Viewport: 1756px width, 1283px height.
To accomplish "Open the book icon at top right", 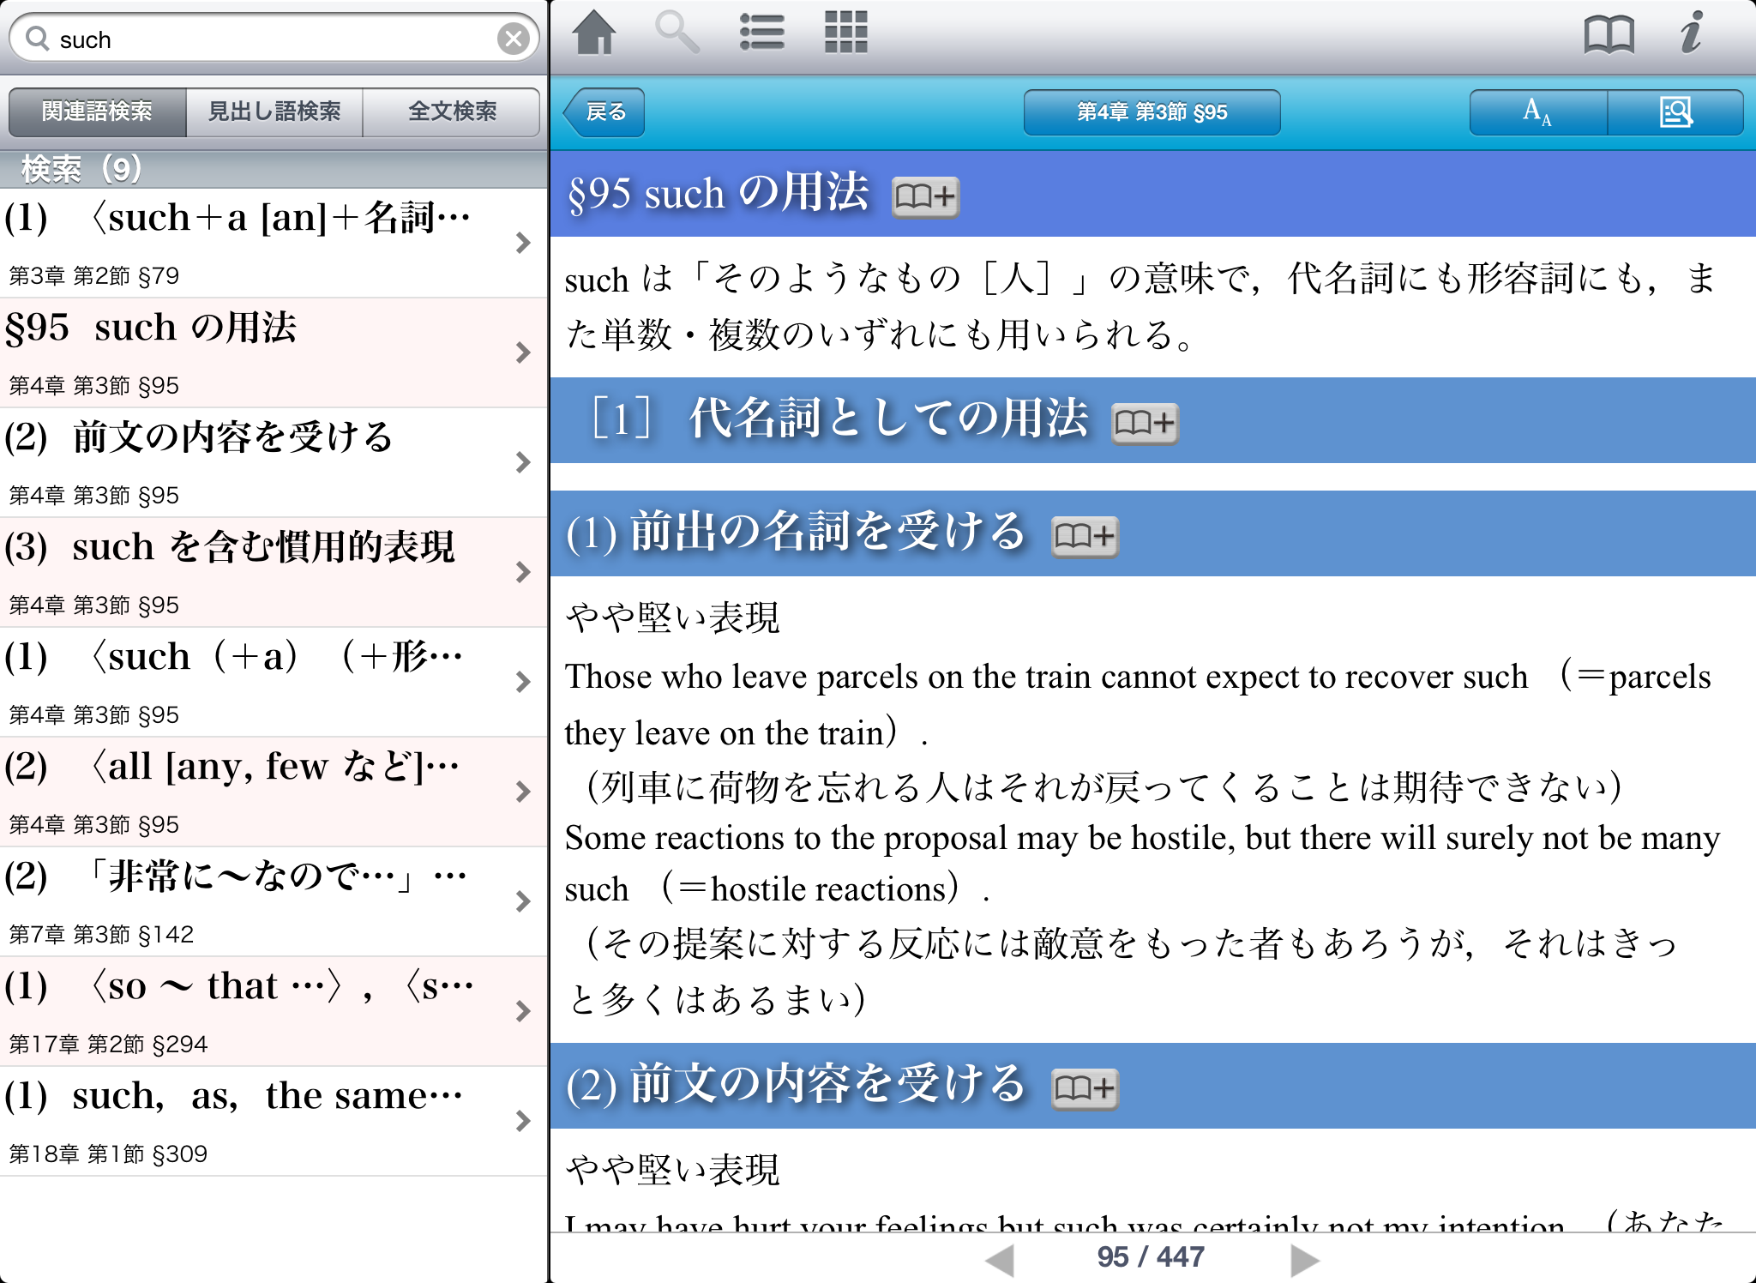I will [x=1608, y=34].
